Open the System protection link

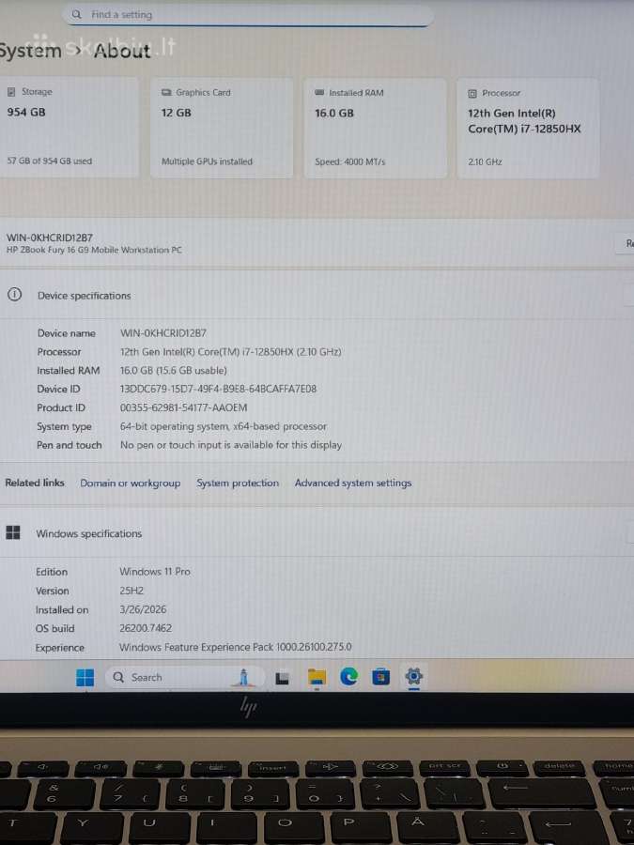[238, 484]
